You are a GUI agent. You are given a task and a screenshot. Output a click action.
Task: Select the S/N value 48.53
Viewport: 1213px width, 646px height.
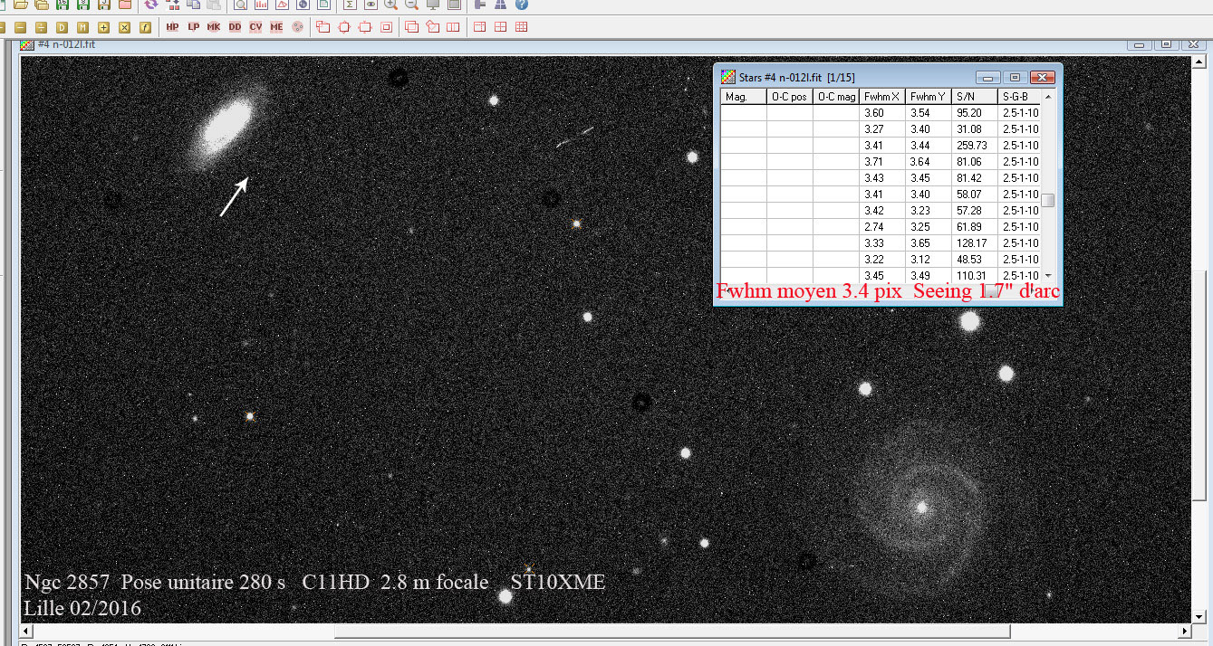pos(975,260)
